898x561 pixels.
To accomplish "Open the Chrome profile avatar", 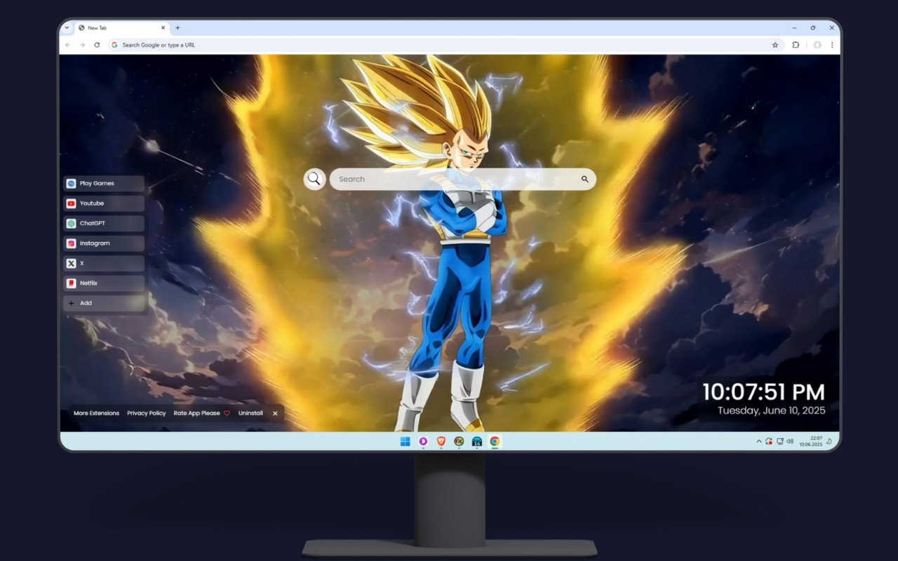I will coord(817,45).
